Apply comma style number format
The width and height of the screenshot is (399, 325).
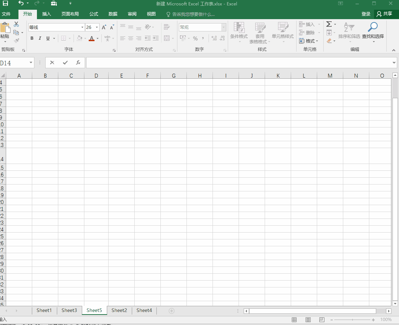tap(203, 38)
